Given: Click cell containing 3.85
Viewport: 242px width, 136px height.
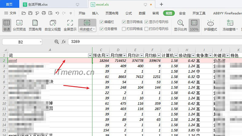Looking at the screenshot, I should [x=187, y=130].
